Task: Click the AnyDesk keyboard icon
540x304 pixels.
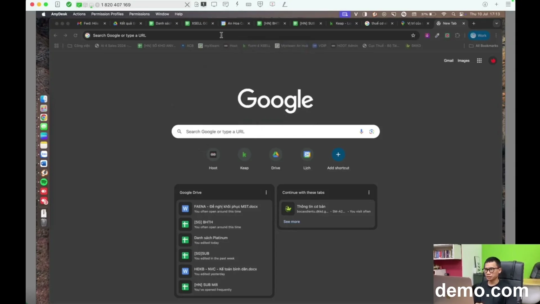Action: point(249,5)
